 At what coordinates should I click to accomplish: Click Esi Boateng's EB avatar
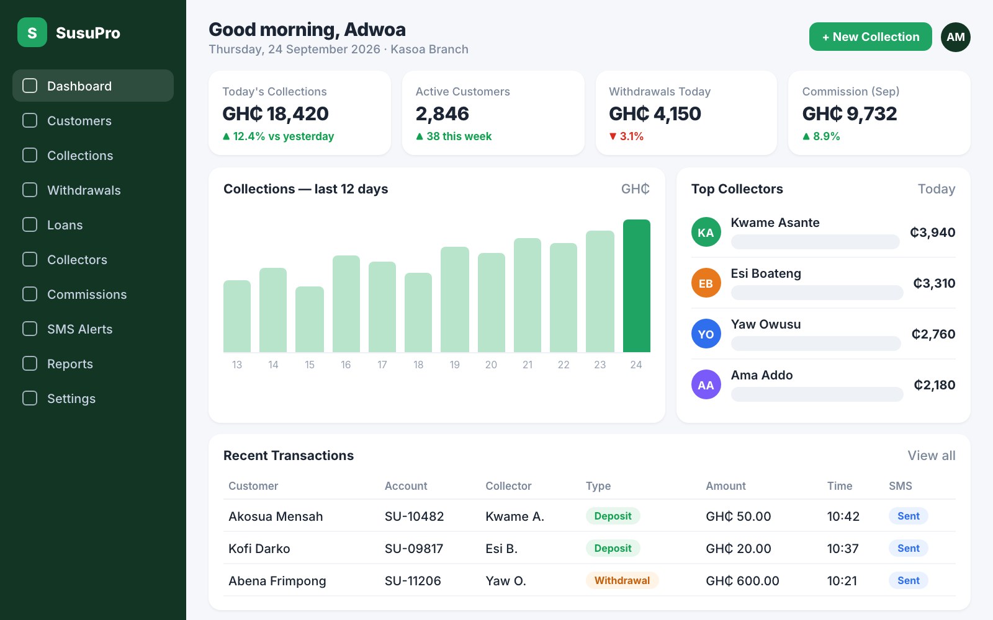click(706, 283)
